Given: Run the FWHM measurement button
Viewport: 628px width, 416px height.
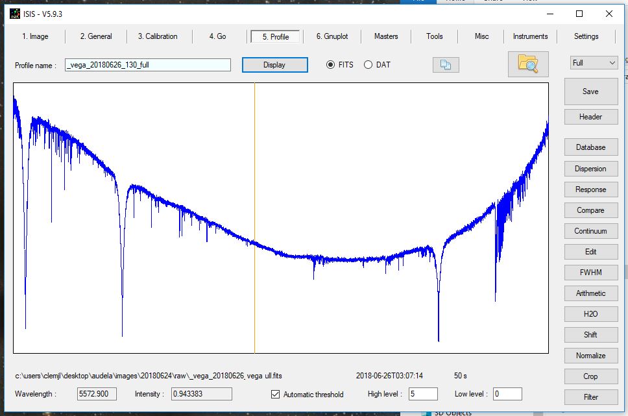Looking at the screenshot, I should tap(590, 273).
